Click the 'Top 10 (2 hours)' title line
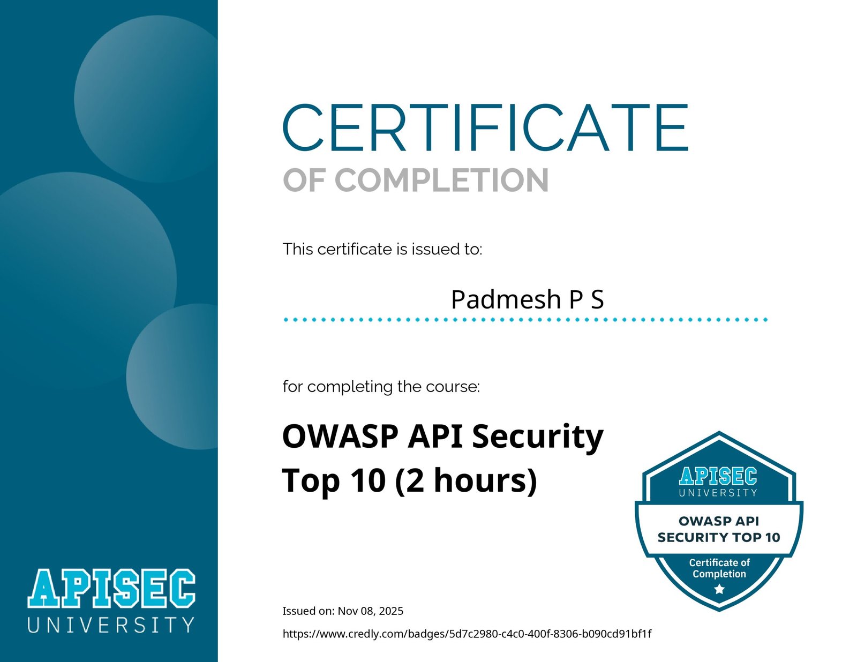This screenshot has height=662, width=857. 409,480
